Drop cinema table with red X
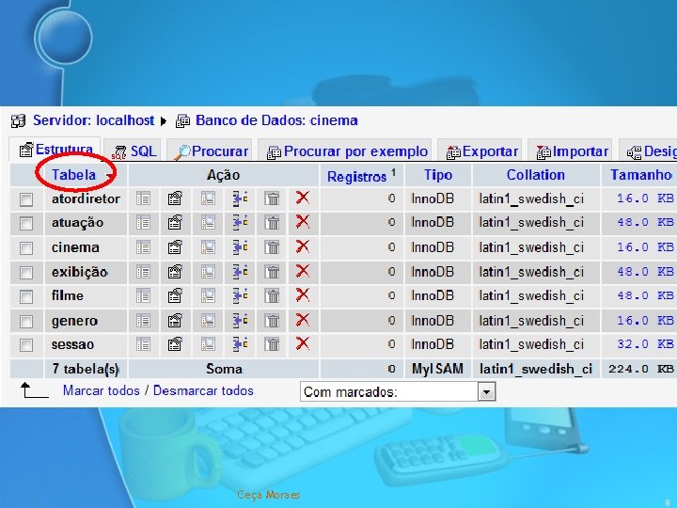The width and height of the screenshot is (677, 508). [x=303, y=246]
